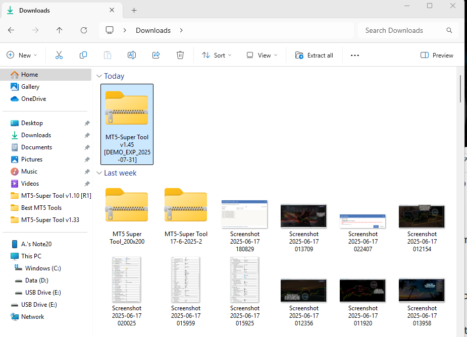
Task: Unpin Documents using its pin icon
Action: [x=87, y=147]
